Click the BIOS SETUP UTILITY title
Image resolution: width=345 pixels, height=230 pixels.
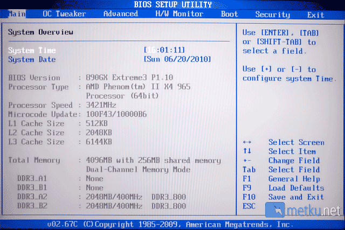point(172,4)
